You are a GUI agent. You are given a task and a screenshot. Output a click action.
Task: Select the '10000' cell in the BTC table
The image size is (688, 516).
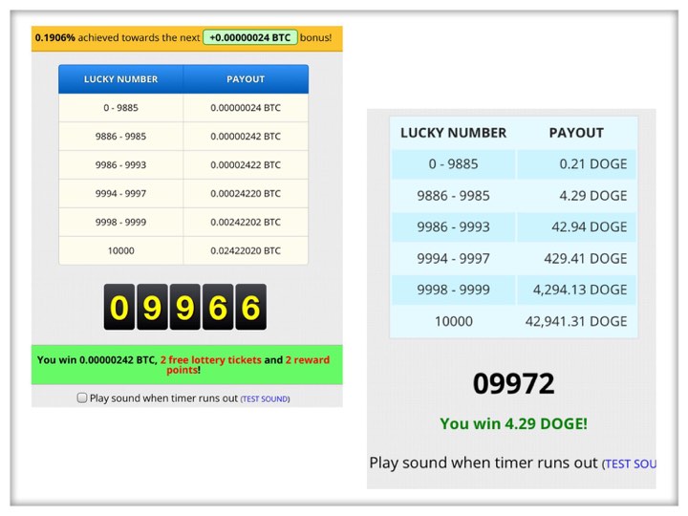[x=120, y=250]
